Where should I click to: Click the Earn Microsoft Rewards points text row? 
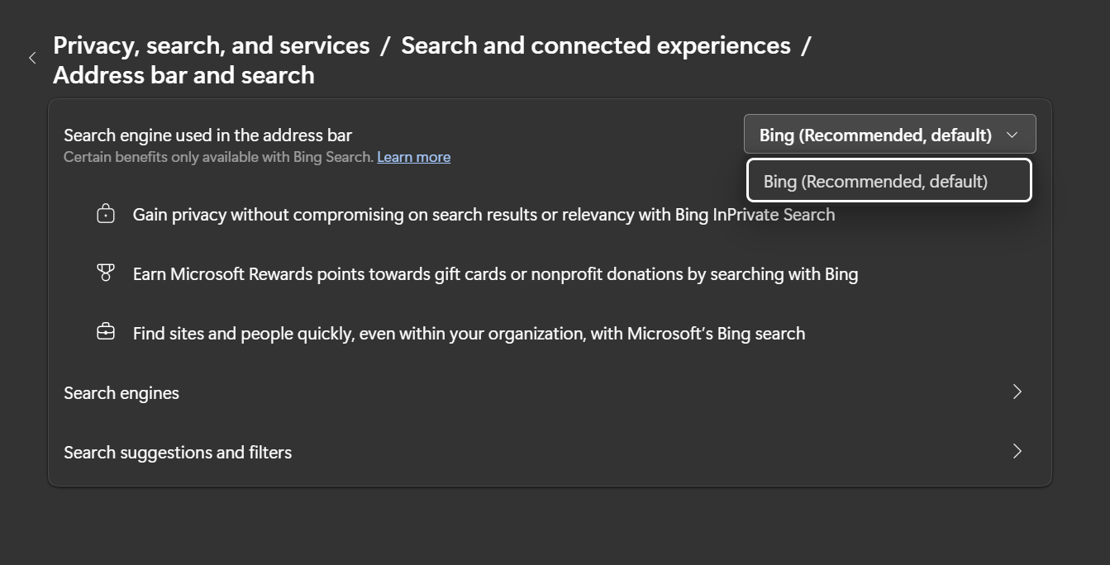[x=494, y=273]
